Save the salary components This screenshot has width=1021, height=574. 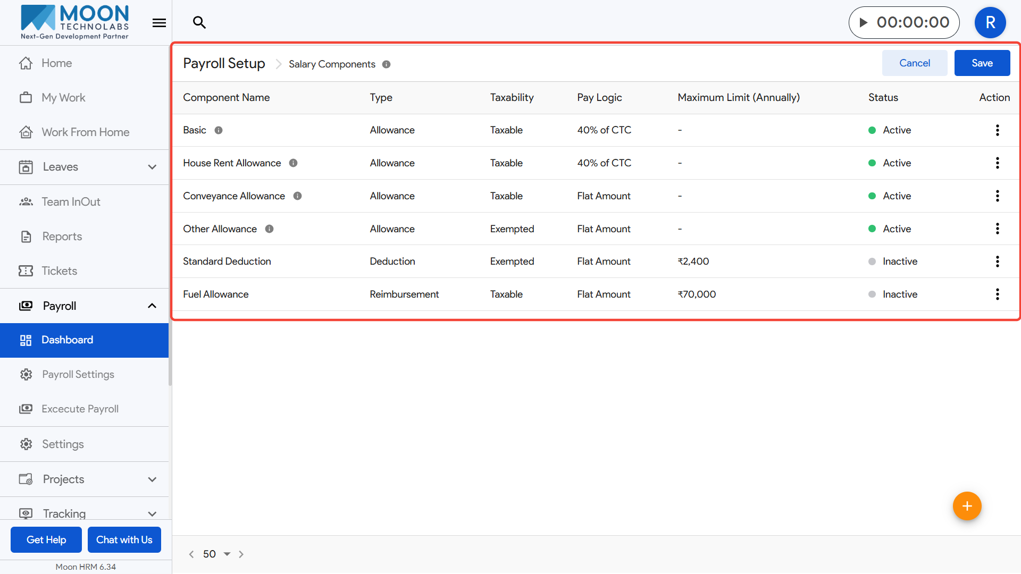coord(982,63)
